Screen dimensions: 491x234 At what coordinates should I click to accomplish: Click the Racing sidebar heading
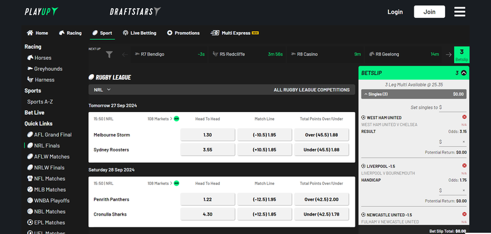[x=33, y=47]
